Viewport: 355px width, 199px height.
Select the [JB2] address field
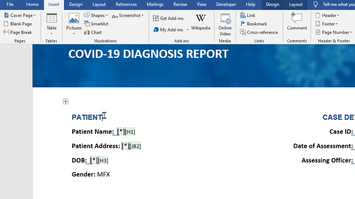(x=135, y=146)
